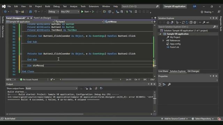Click the Properties wrench icon in Solution Explorer toolbar
This screenshot has width=223, height=125.
coord(204,22)
